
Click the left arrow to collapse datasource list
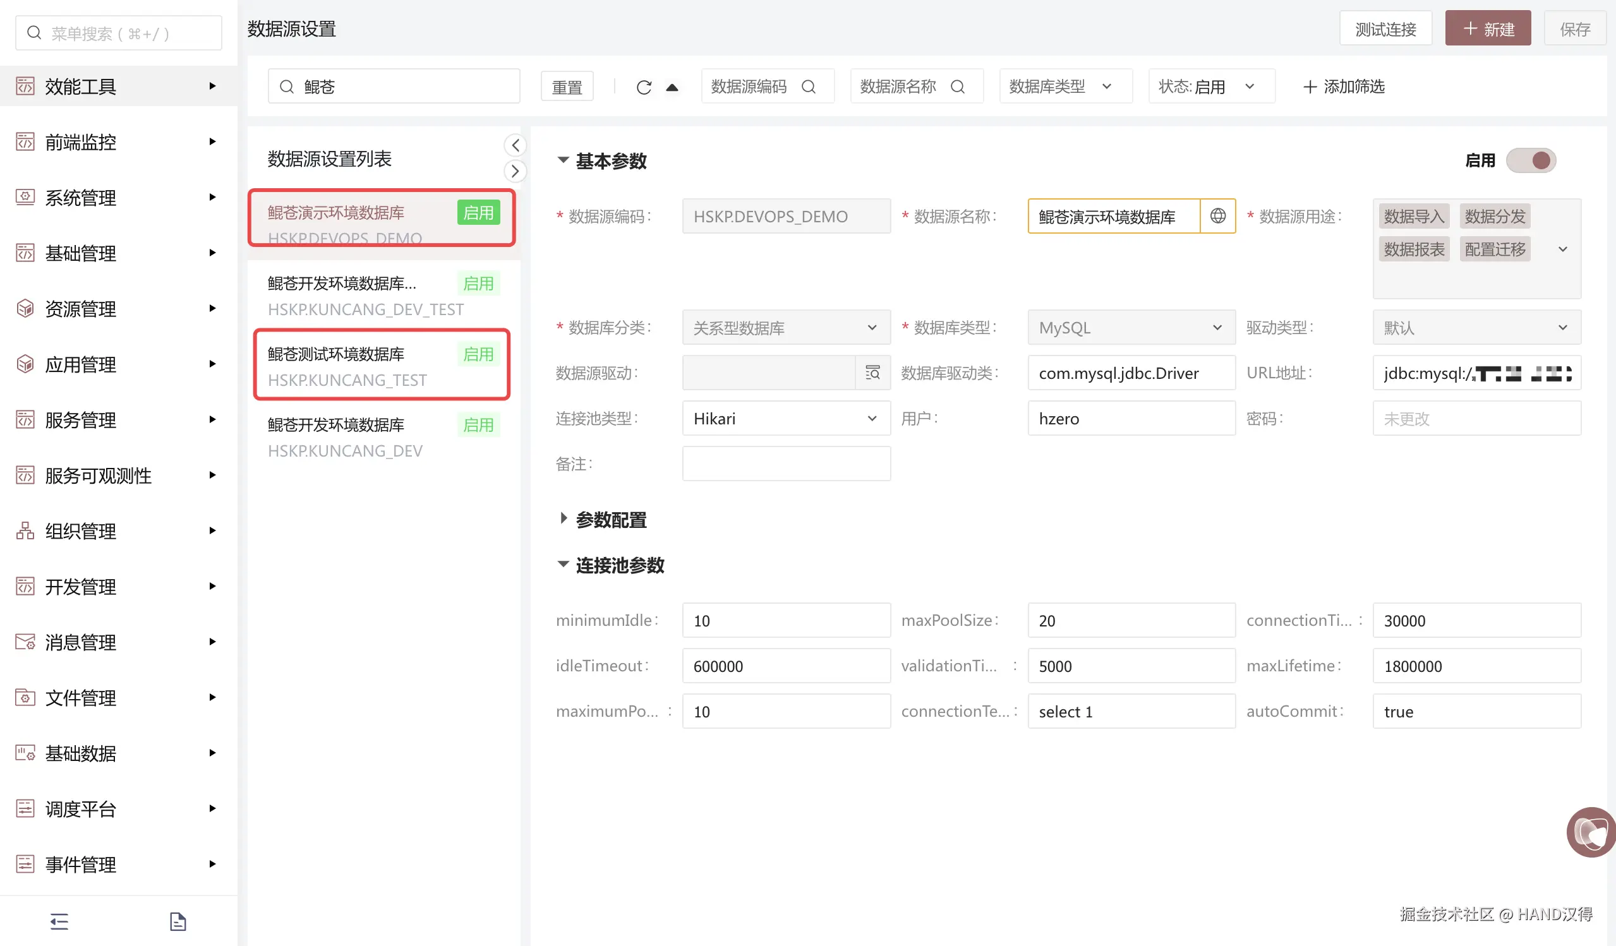tap(515, 145)
